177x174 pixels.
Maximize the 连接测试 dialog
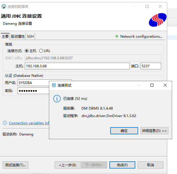152,85
